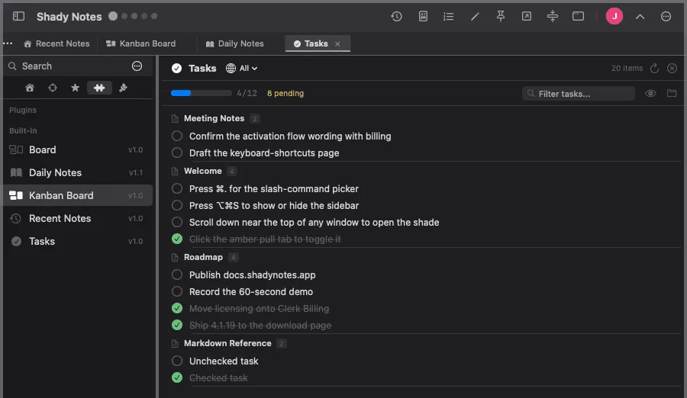Screen dimensions: 687x398
Task: Click the Record the 60-second demo text
Action: [251, 291]
